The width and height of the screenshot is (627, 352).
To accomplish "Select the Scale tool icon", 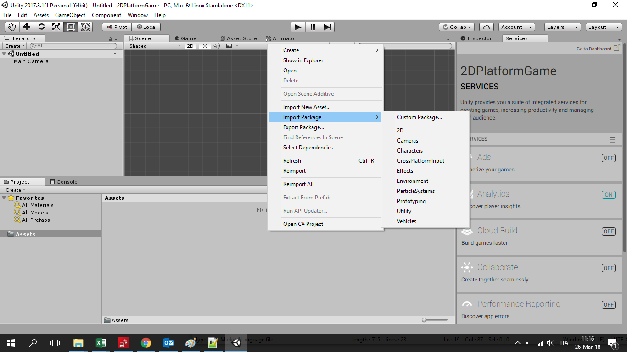I will 56,27.
